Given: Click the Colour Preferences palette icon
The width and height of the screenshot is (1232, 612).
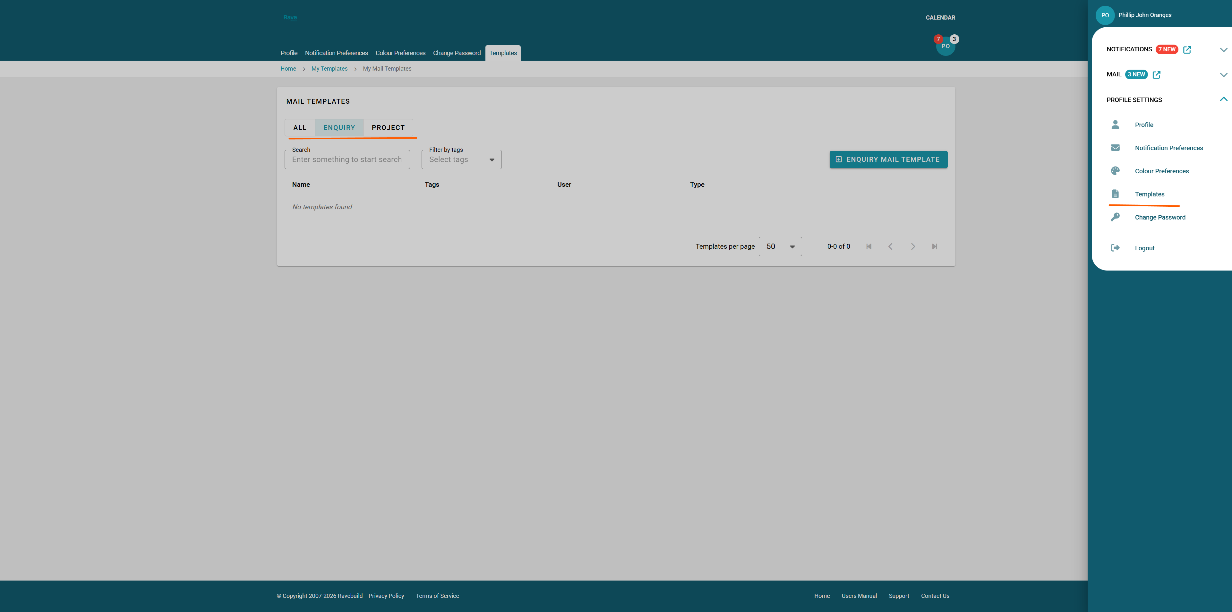Looking at the screenshot, I should click(1115, 171).
